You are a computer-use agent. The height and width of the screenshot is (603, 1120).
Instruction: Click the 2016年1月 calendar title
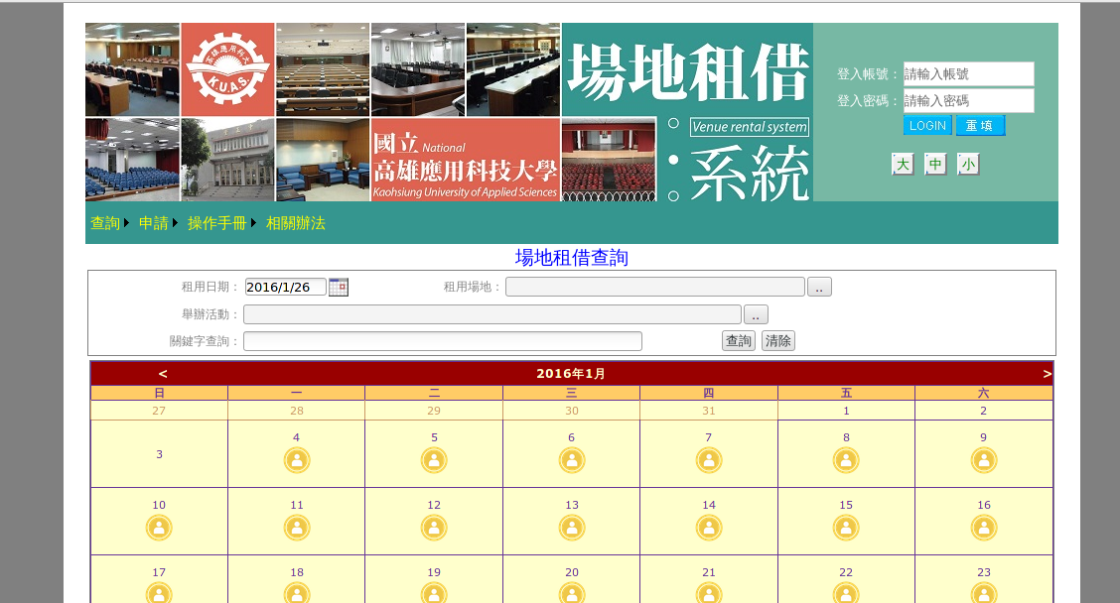click(571, 373)
